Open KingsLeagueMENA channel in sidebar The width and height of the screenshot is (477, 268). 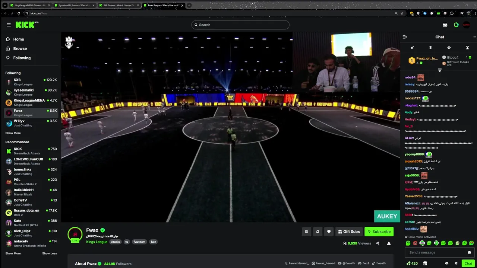[31, 102]
